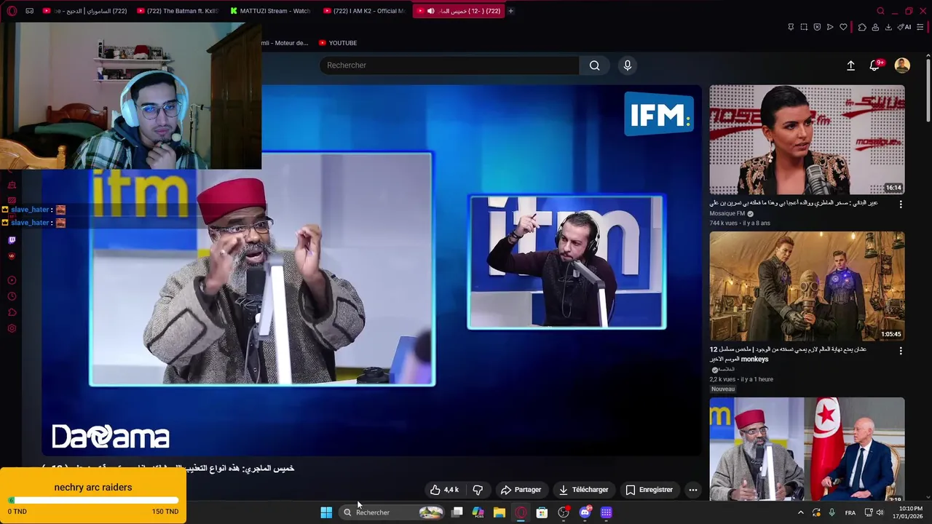This screenshot has width=932, height=524.
Task: Open browser downloads icon
Action: tap(888, 27)
